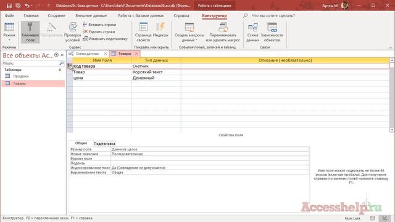The image size is (395, 222).
Task: Open the Внешние данные tab
Action: [91, 15]
